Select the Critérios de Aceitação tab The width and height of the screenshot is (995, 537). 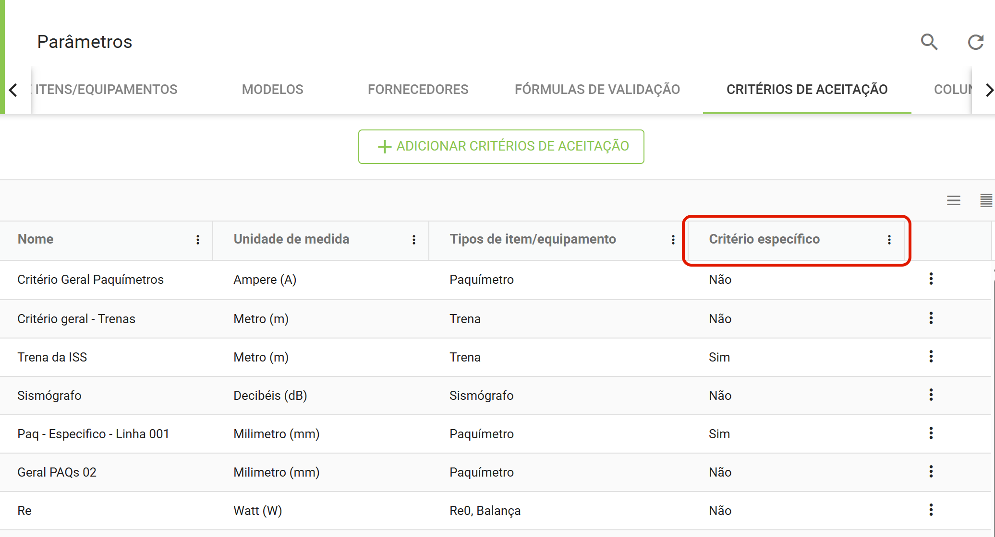click(807, 90)
